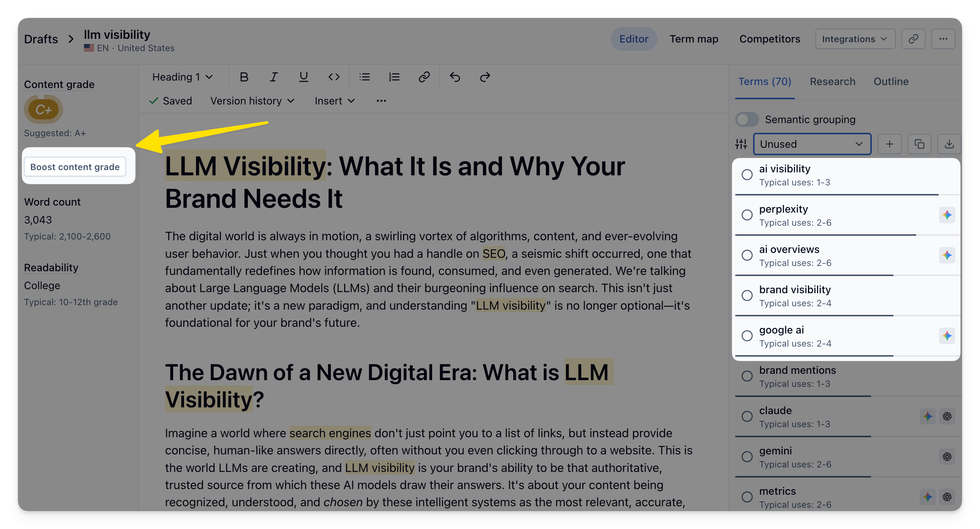The width and height of the screenshot is (980, 529).
Task: Click the C+ content grade badge
Action: click(43, 110)
